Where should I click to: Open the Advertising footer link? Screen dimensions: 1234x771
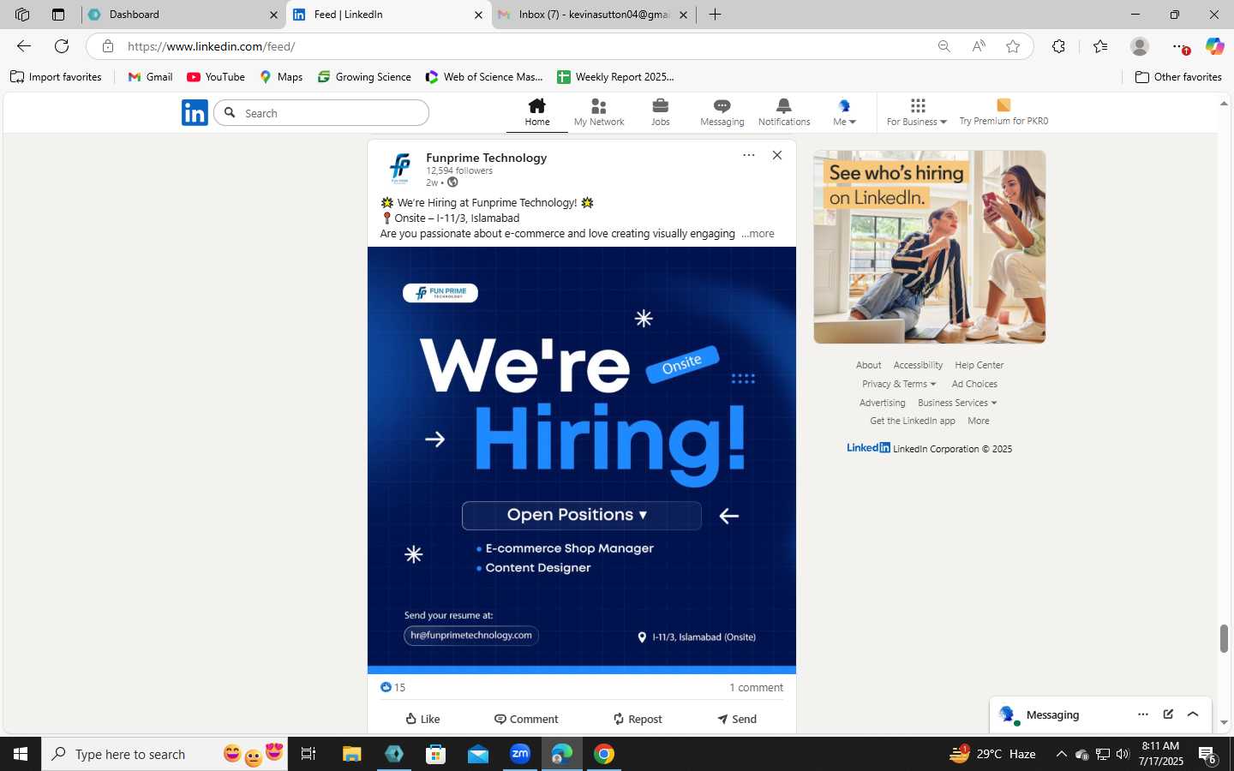(882, 403)
